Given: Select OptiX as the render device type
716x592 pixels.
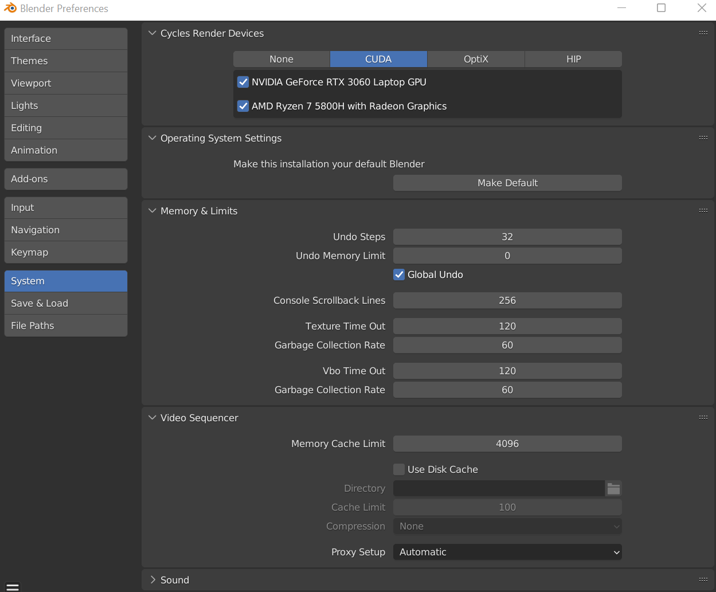Looking at the screenshot, I should pos(476,59).
